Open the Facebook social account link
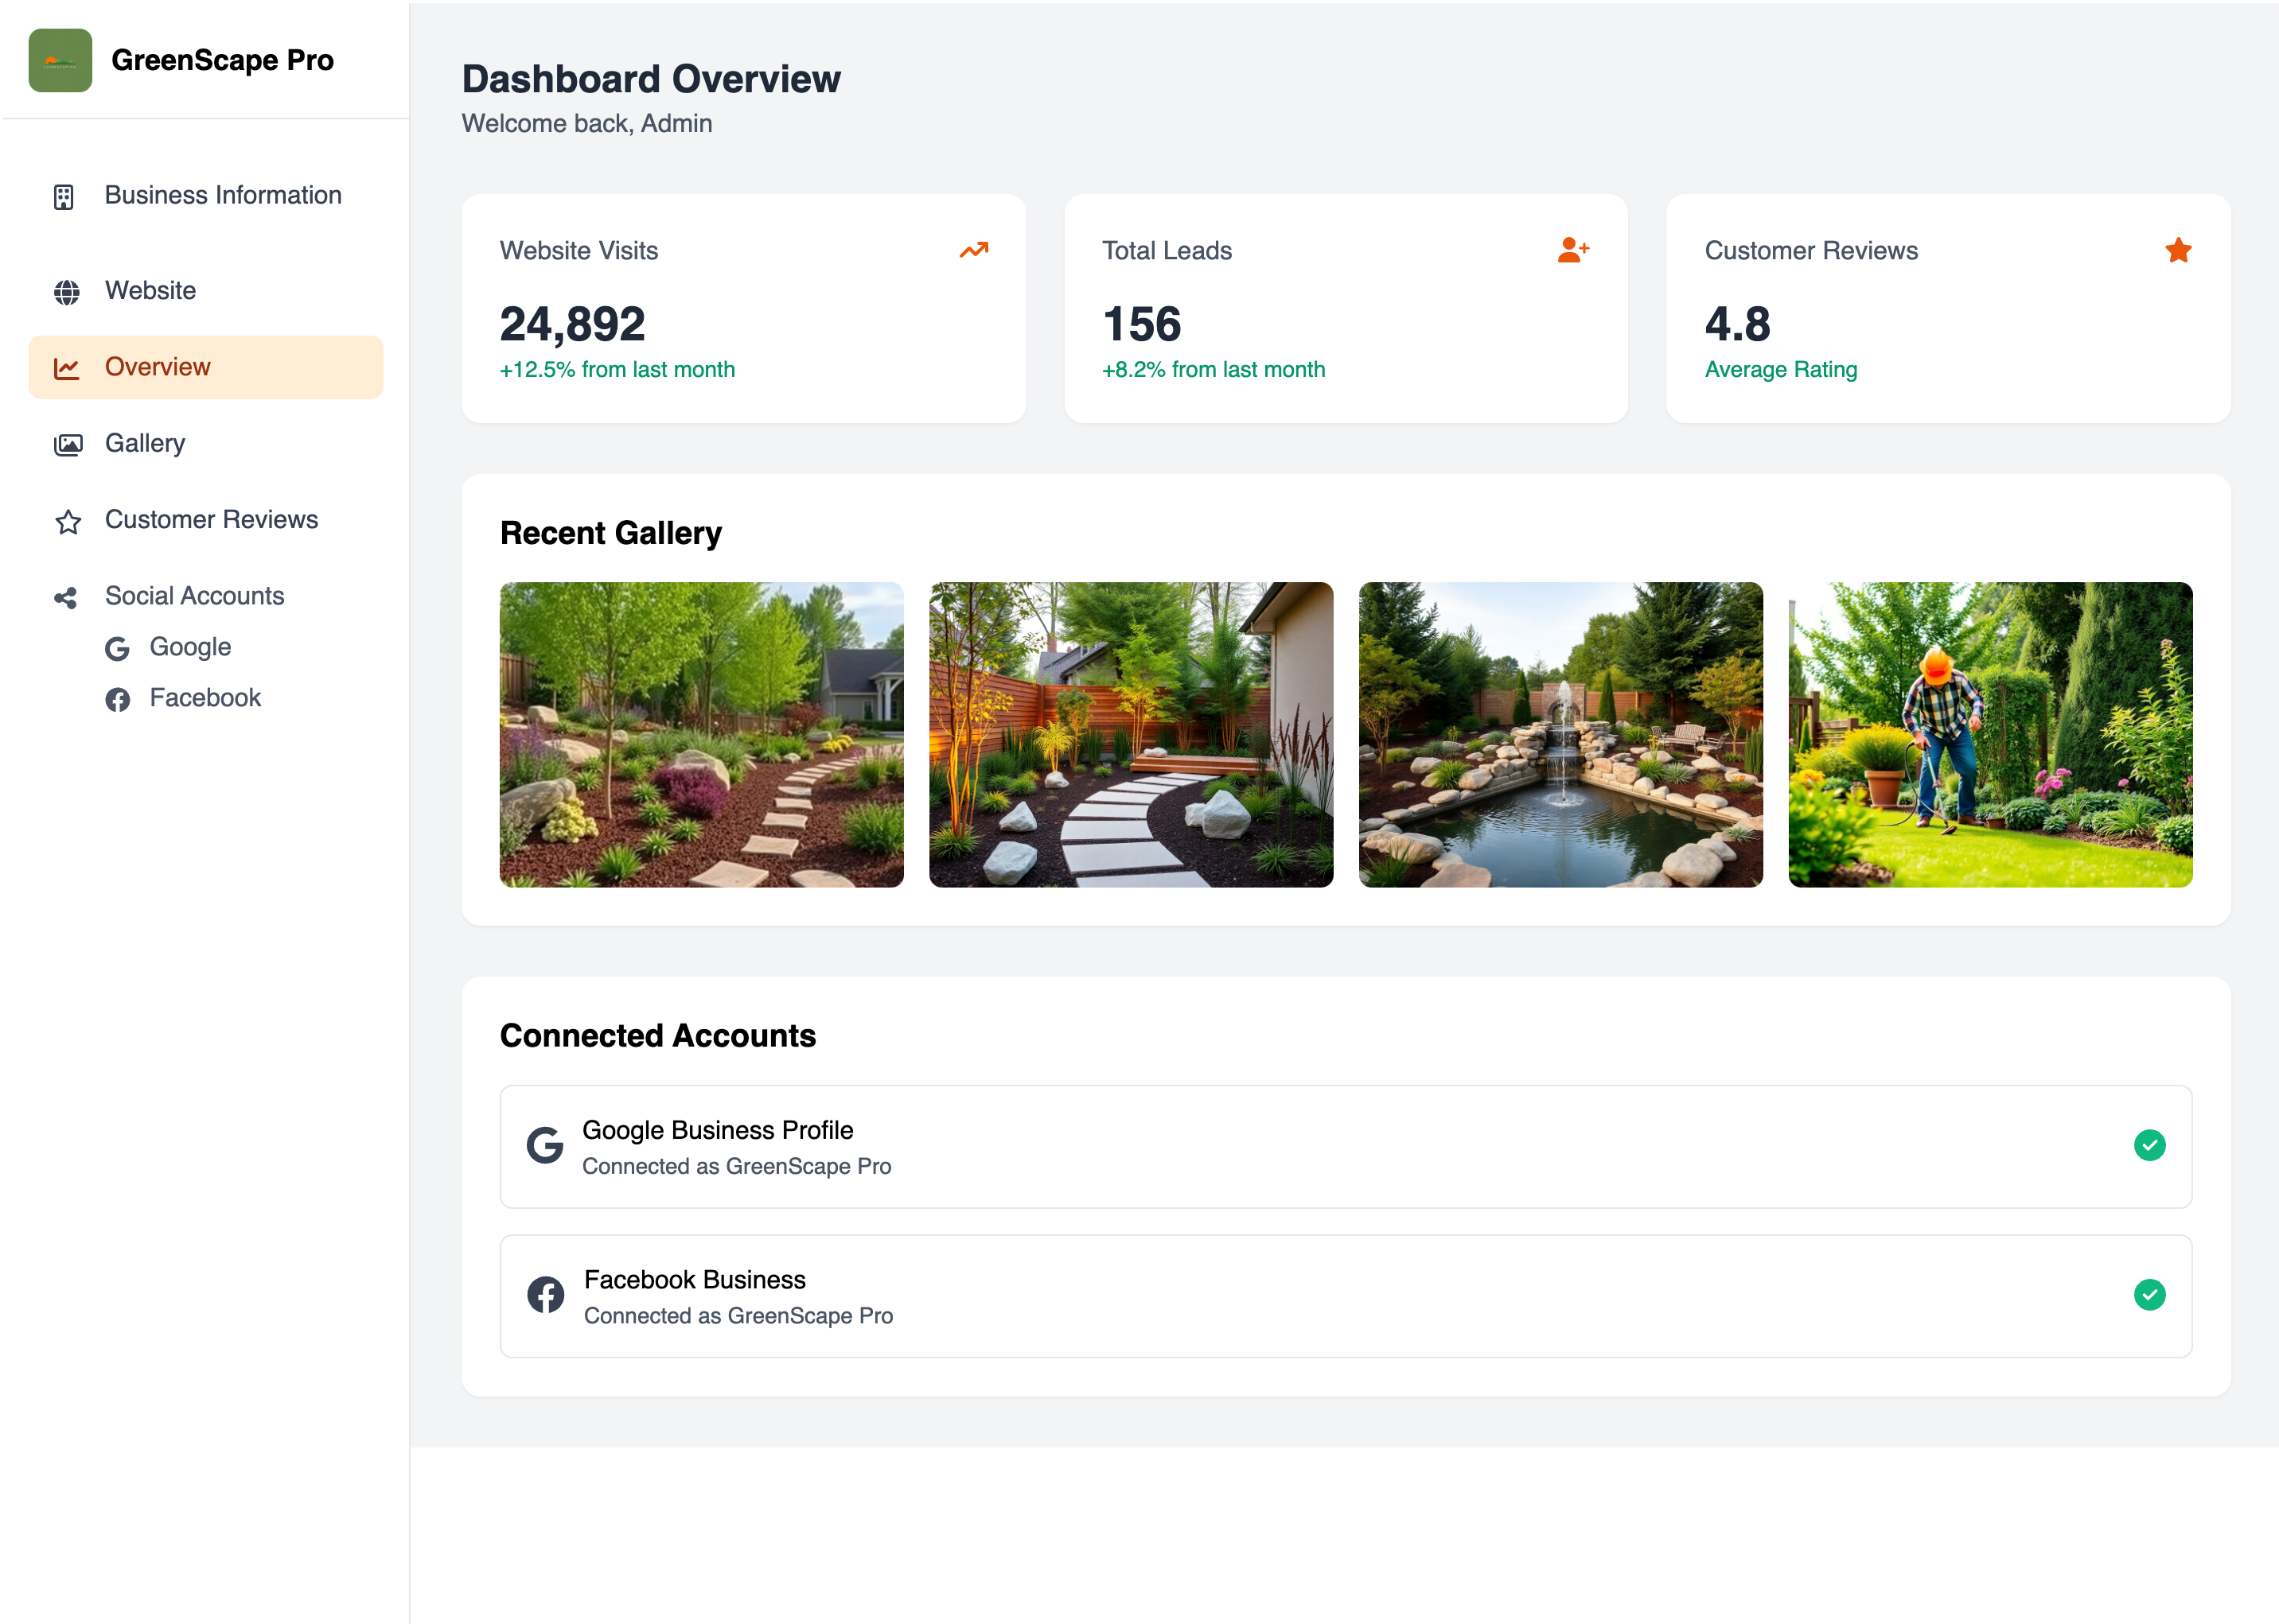Screen dimensions: 2279x1624 point(204,698)
